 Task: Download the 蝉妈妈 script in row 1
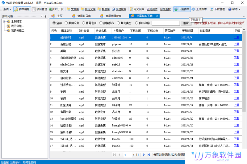(x=237, y=37)
